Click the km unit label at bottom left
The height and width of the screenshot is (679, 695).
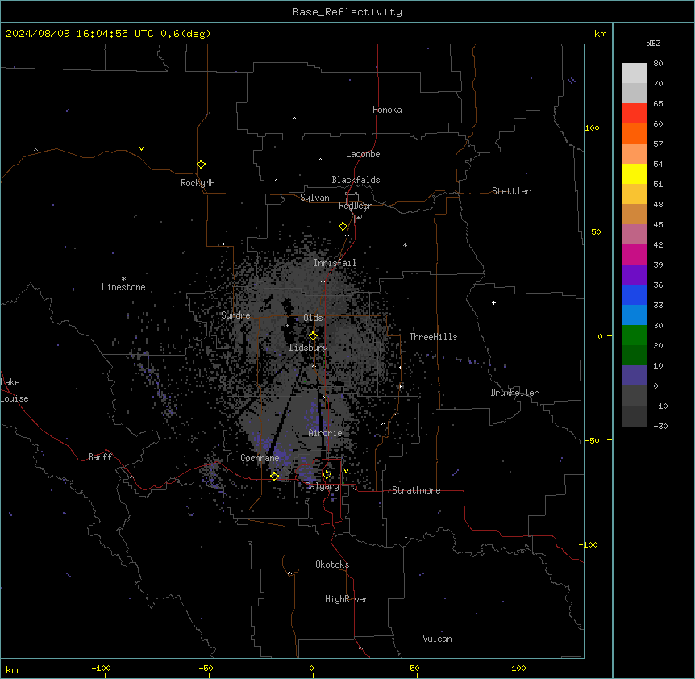click(x=12, y=669)
